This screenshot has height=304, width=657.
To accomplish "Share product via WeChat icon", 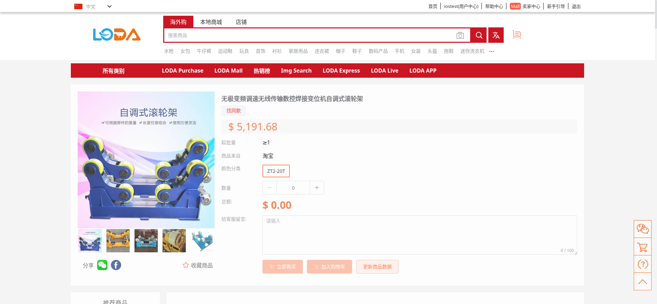I will [x=102, y=265].
